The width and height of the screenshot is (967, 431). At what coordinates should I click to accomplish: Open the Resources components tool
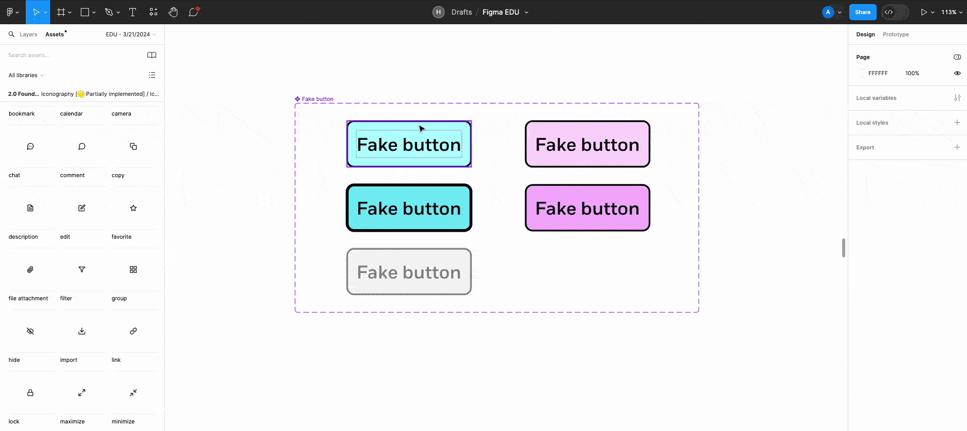click(x=154, y=12)
